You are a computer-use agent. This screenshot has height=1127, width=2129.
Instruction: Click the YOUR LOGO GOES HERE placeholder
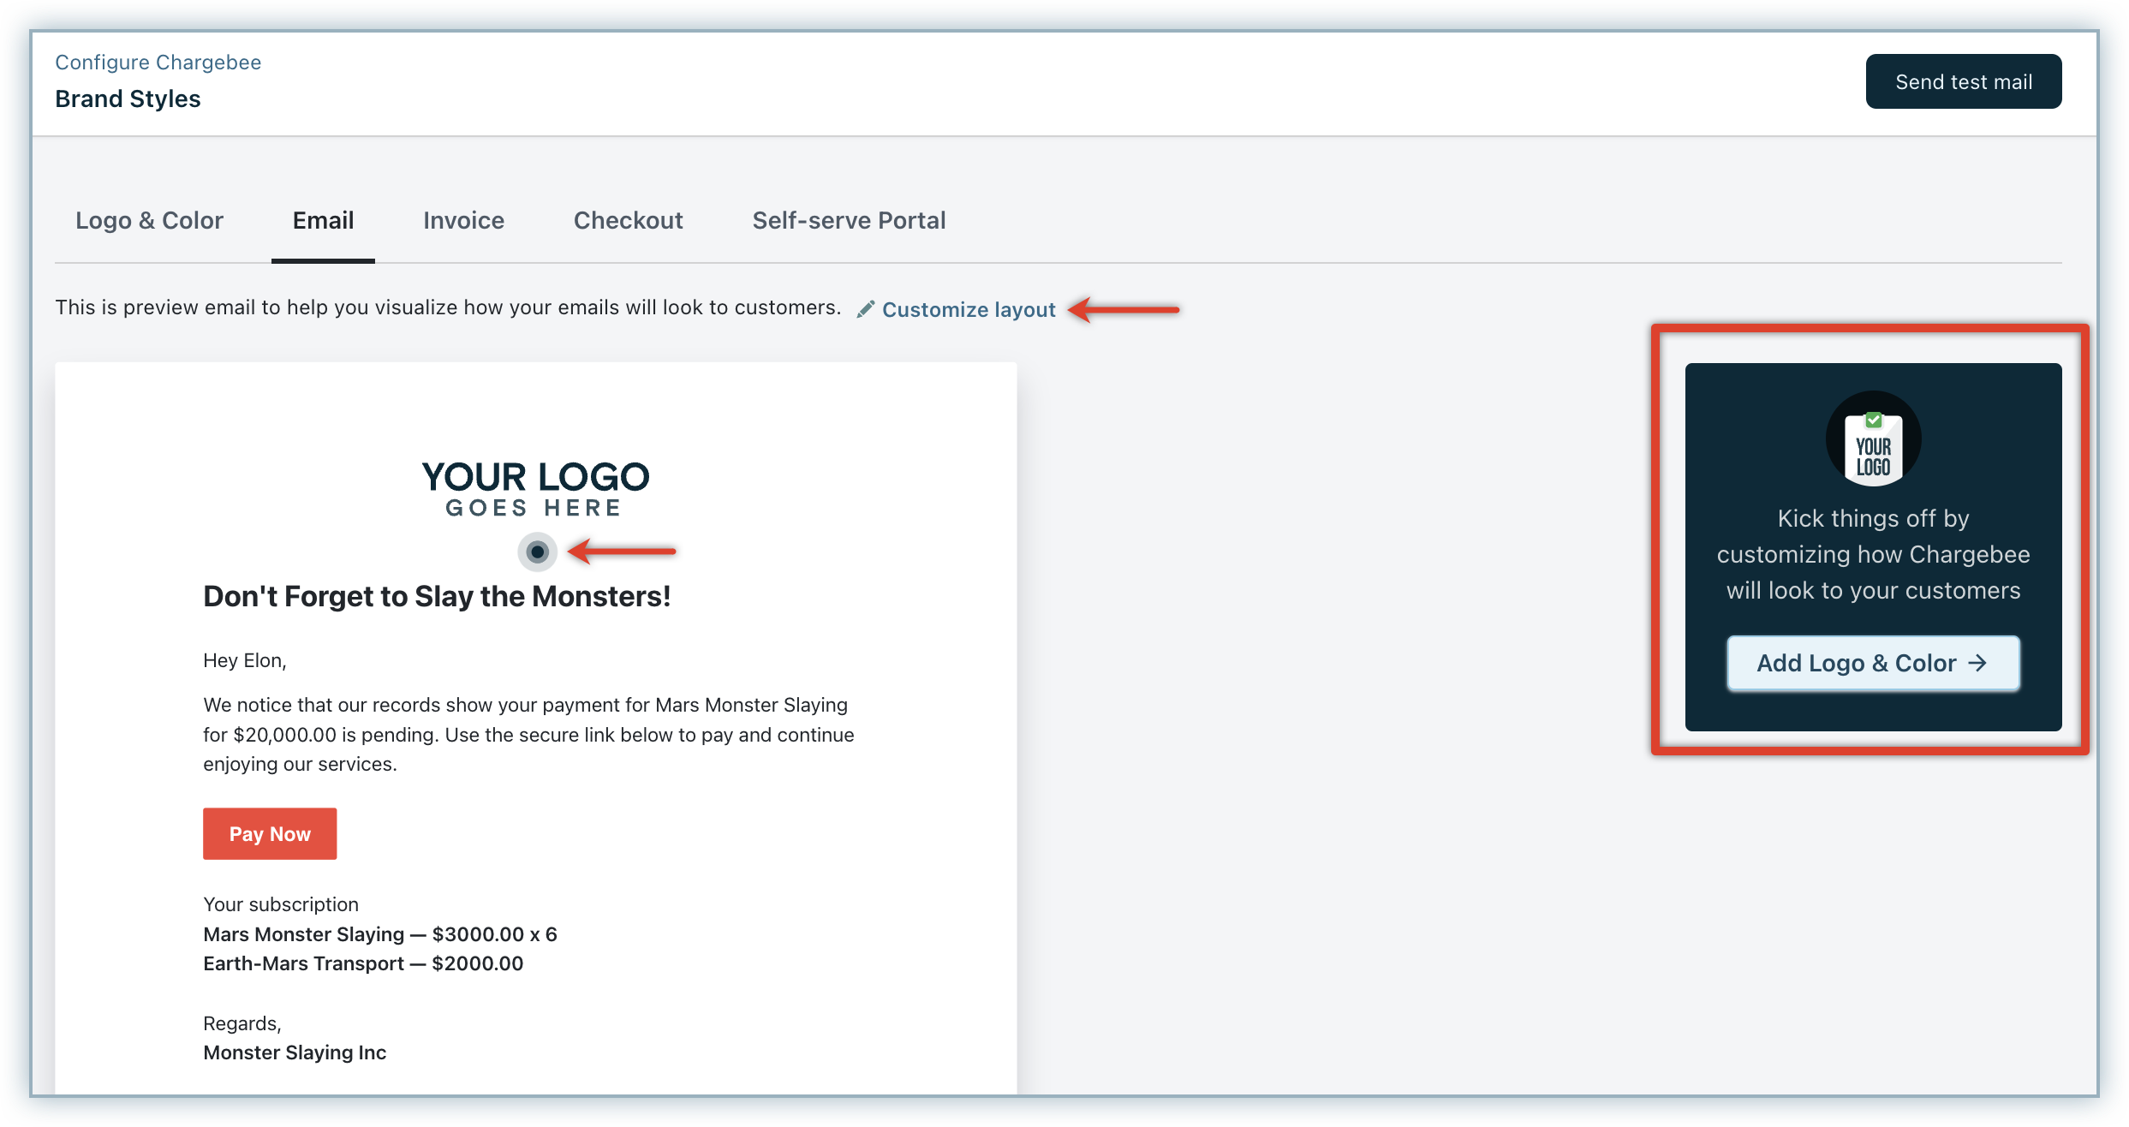coord(535,488)
